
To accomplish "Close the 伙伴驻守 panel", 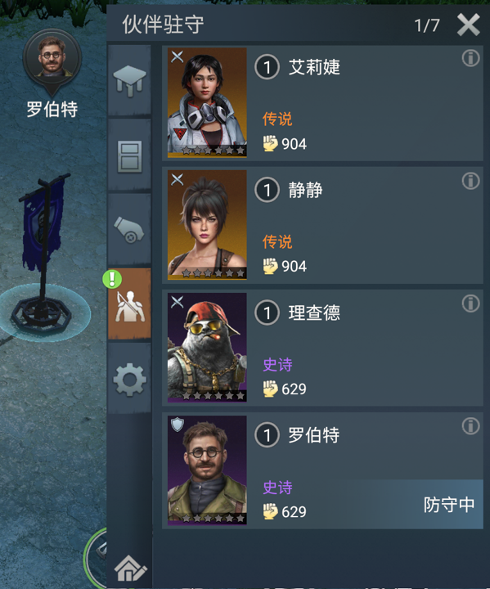I will coord(468,25).
